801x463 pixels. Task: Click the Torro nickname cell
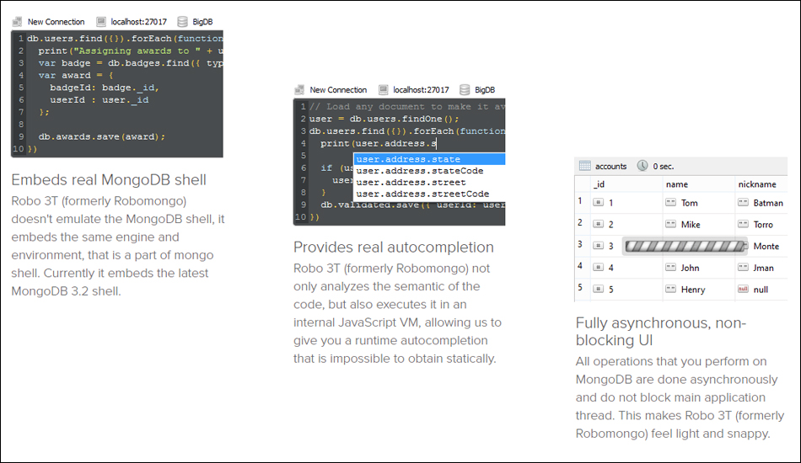(x=761, y=225)
